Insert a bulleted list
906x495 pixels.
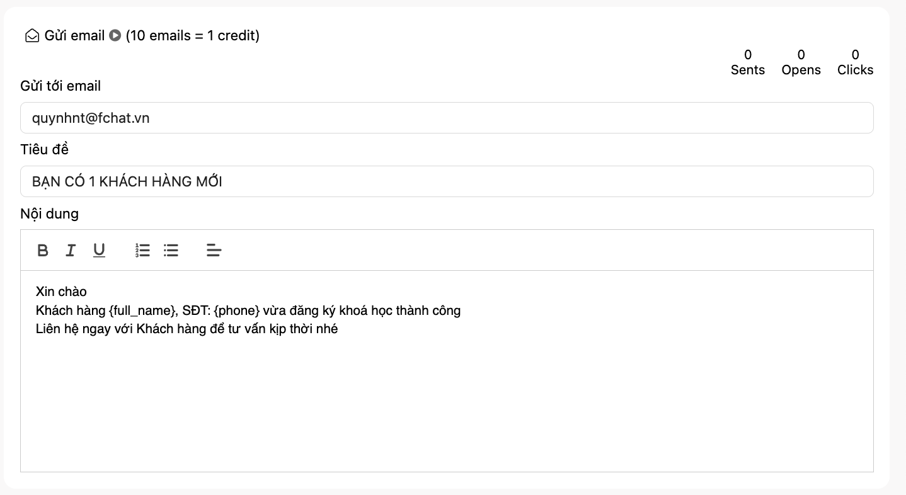point(171,251)
